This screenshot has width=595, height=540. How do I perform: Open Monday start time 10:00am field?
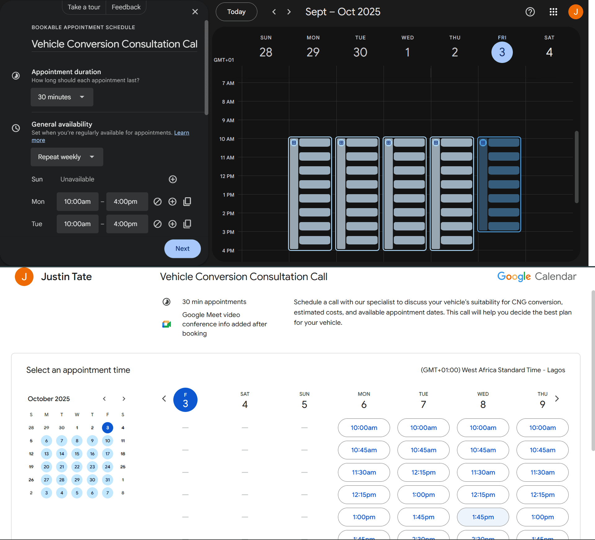pos(78,202)
